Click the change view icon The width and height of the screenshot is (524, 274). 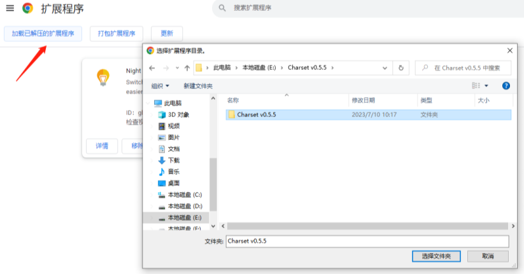[x=476, y=86]
